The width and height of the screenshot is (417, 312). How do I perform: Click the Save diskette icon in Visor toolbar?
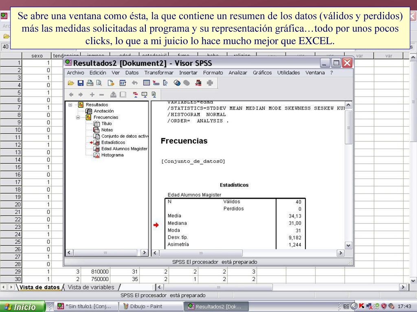coord(81,83)
